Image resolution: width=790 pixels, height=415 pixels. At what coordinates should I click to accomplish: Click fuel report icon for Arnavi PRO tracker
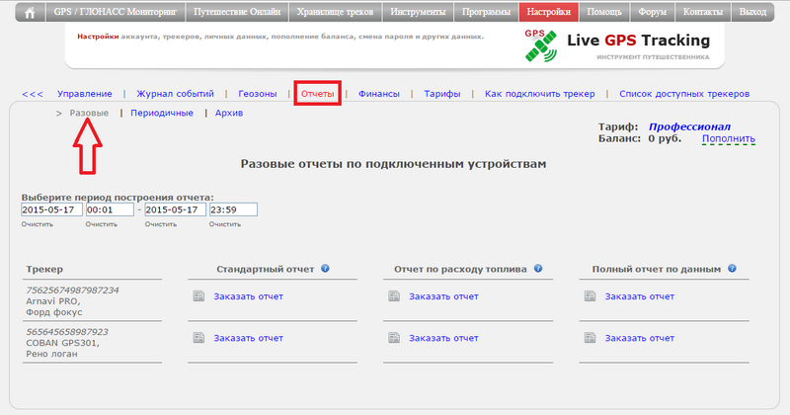pyautogui.click(x=394, y=296)
